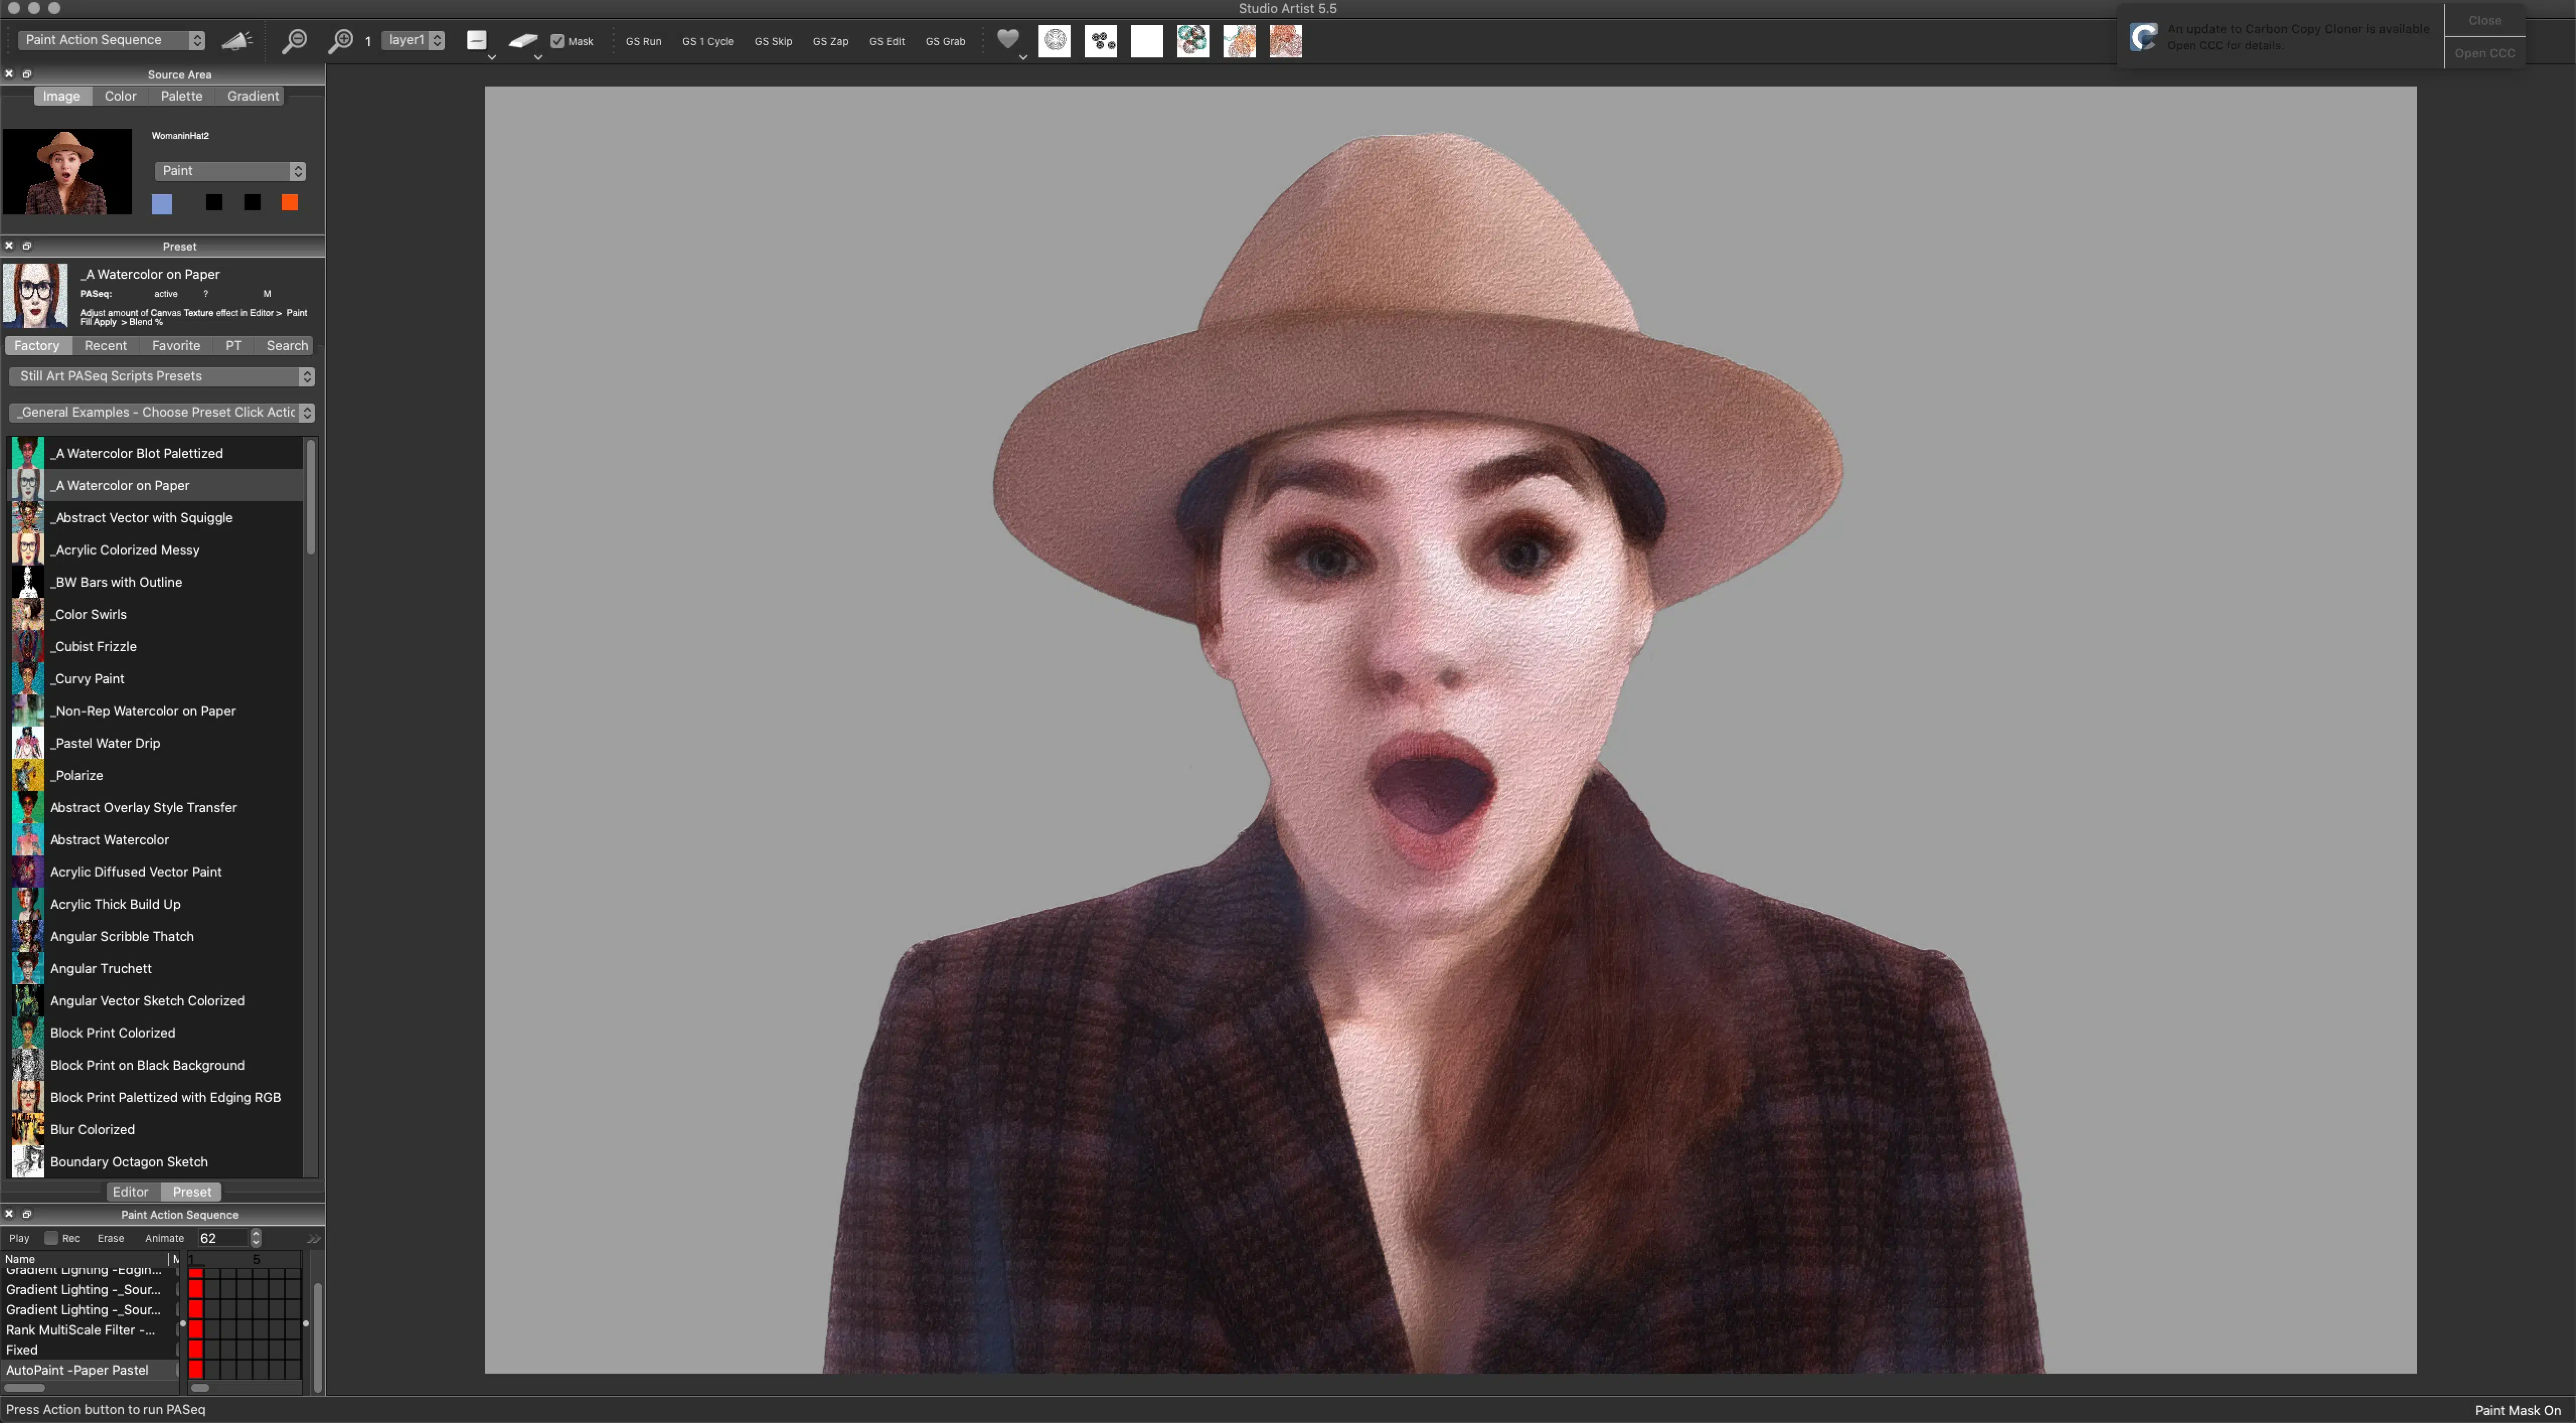Click the GS Edit button
Viewport: 2576px width, 1423px height.
886,41
